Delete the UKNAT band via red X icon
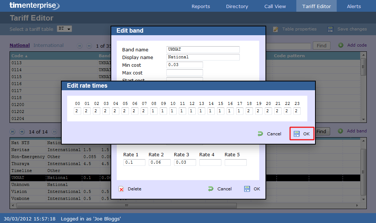 121,189
